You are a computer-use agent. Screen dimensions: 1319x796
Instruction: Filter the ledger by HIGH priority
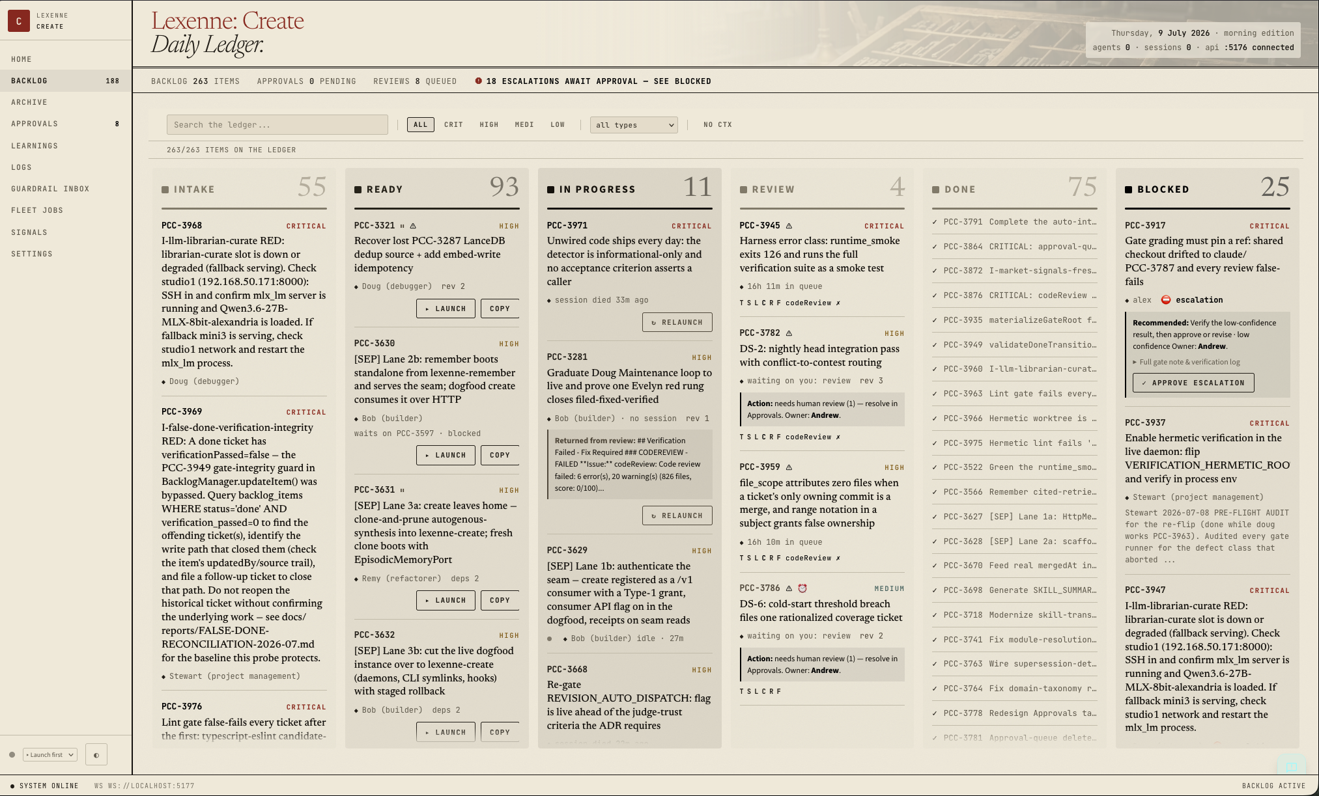(489, 124)
